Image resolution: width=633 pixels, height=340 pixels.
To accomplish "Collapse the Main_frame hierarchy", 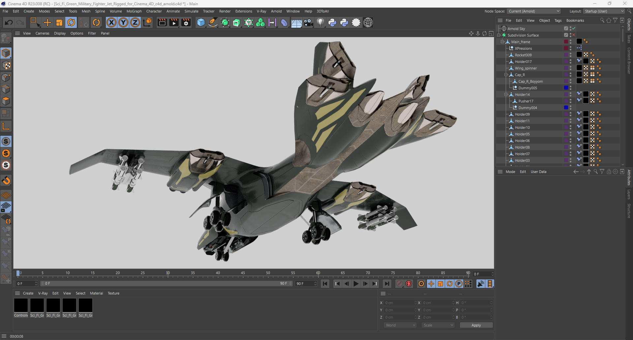I will [502, 42].
